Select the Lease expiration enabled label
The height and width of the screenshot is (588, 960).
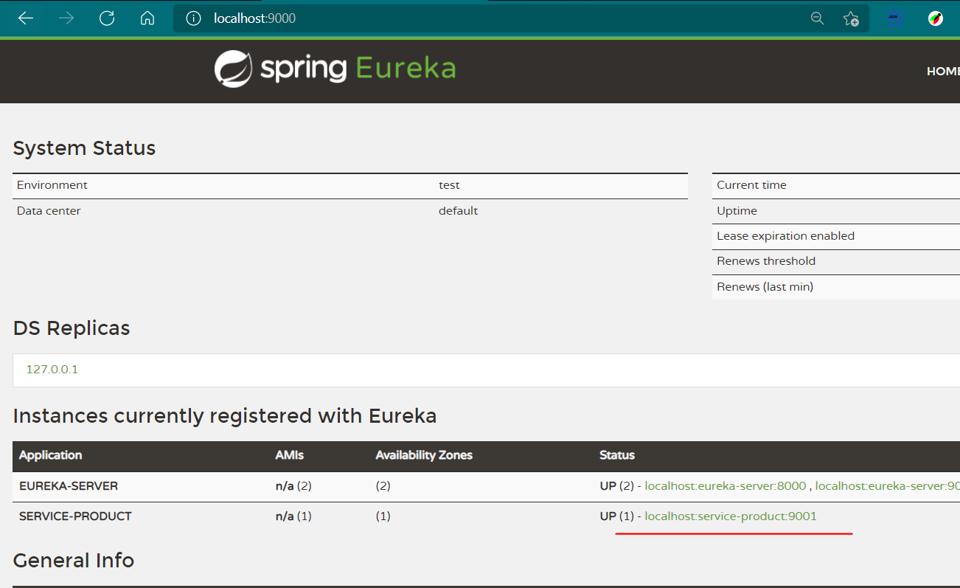pyautogui.click(x=785, y=236)
